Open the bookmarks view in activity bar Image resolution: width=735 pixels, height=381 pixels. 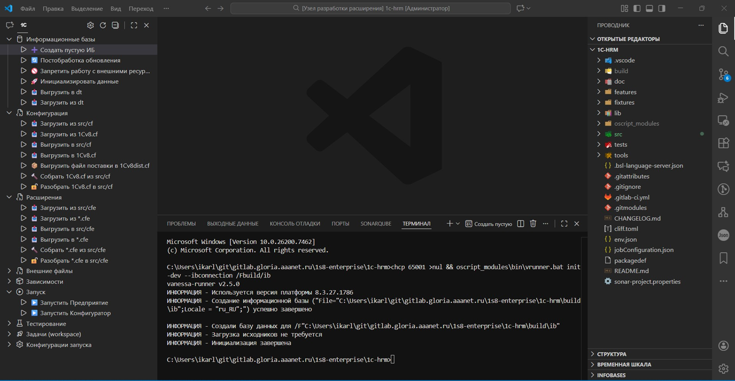pyautogui.click(x=724, y=258)
